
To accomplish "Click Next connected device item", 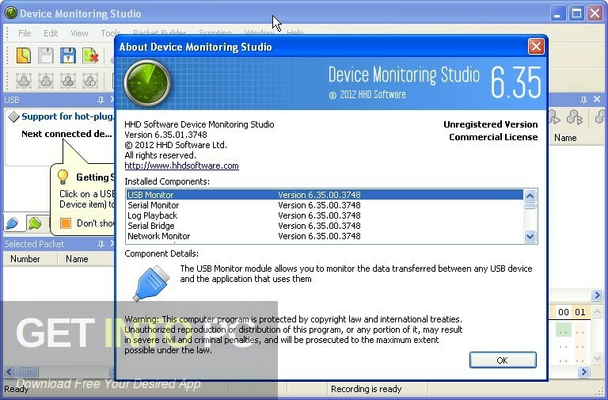I will tap(66, 134).
